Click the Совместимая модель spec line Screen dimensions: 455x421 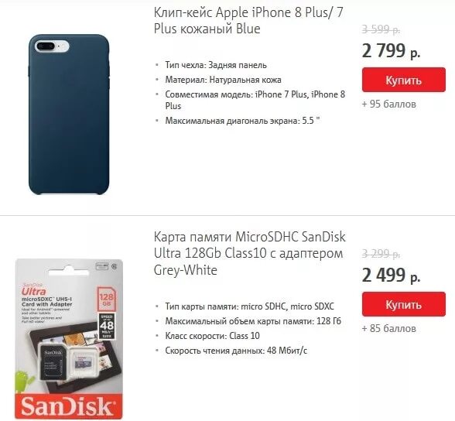(x=255, y=100)
